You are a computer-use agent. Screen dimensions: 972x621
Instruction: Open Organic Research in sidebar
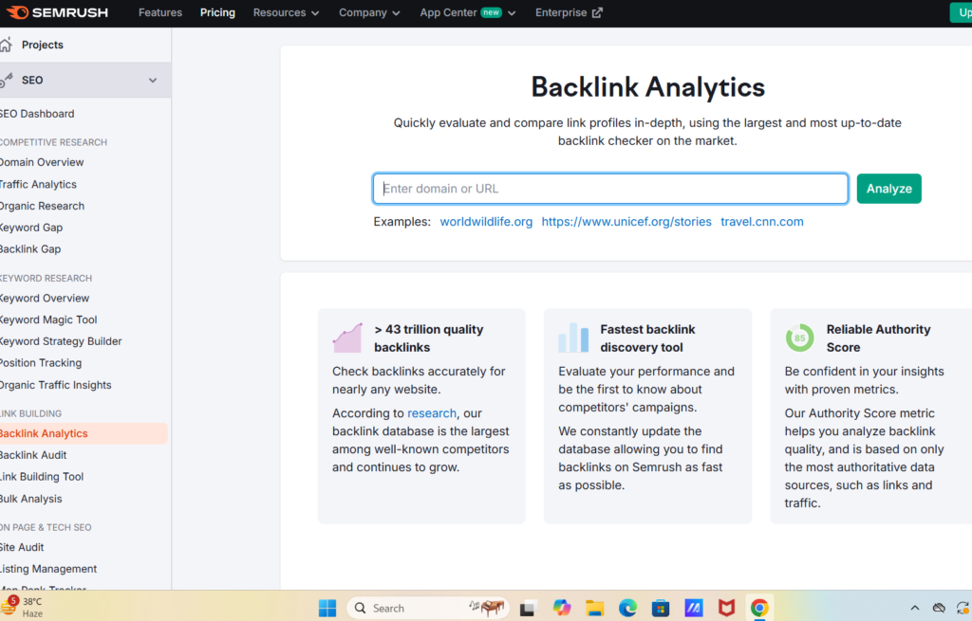(42, 206)
